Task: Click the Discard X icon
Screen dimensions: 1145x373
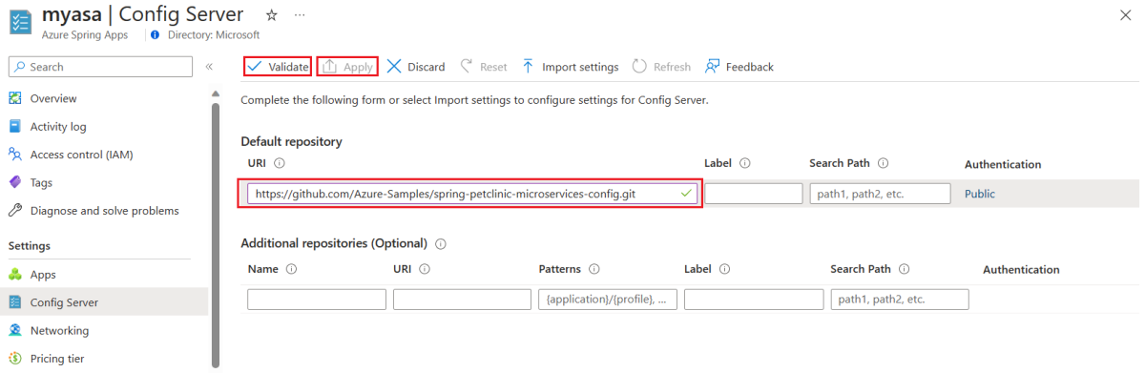Action: 393,67
